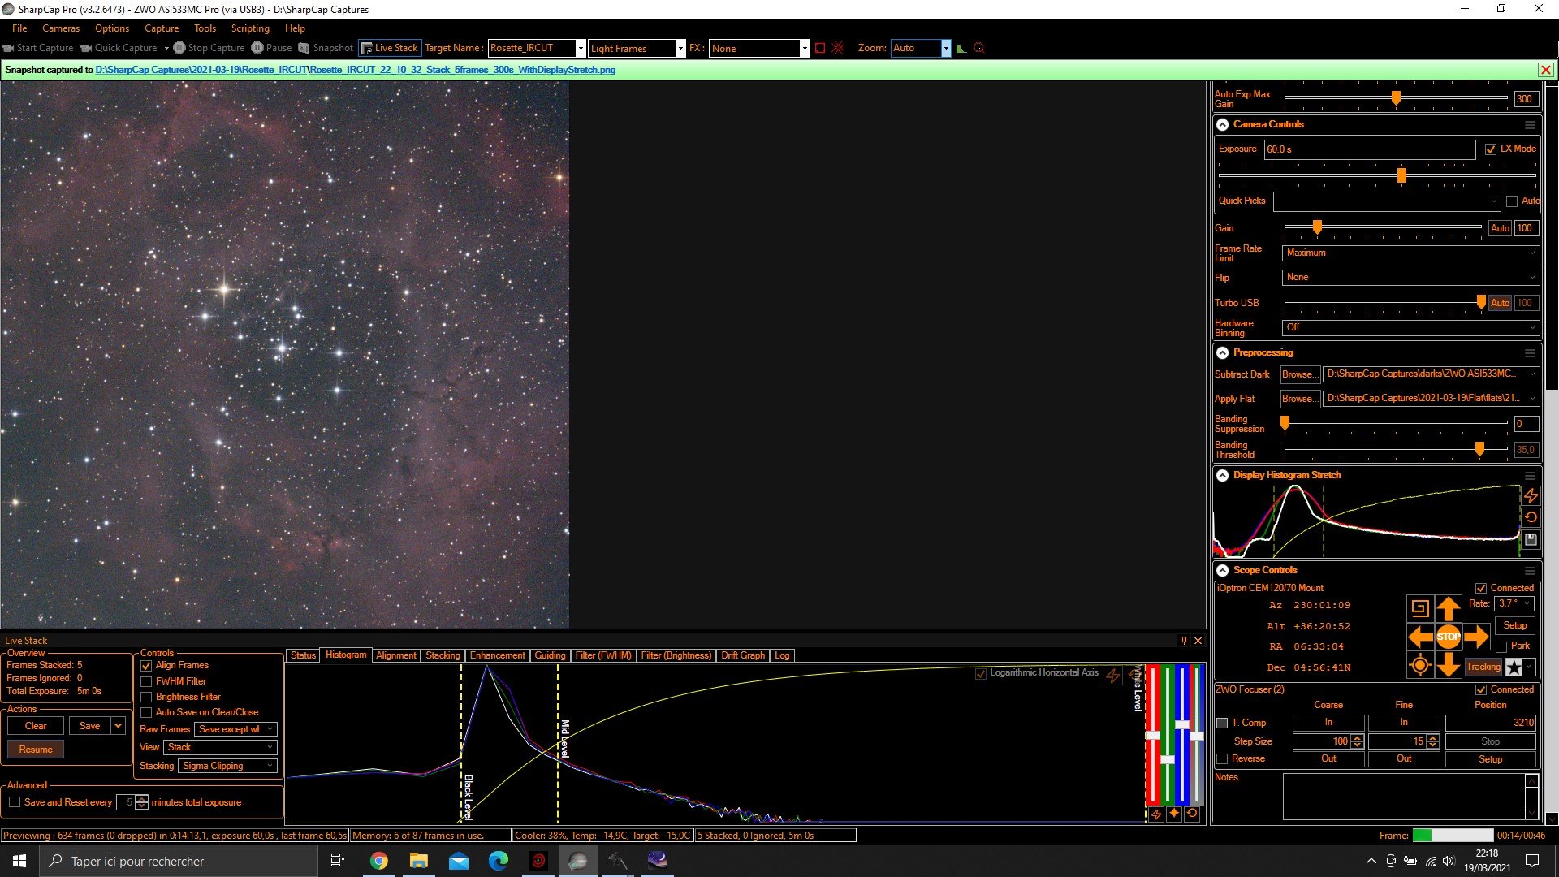Enable Save and Reset every checkbox

pyautogui.click(x=15, y=802)
